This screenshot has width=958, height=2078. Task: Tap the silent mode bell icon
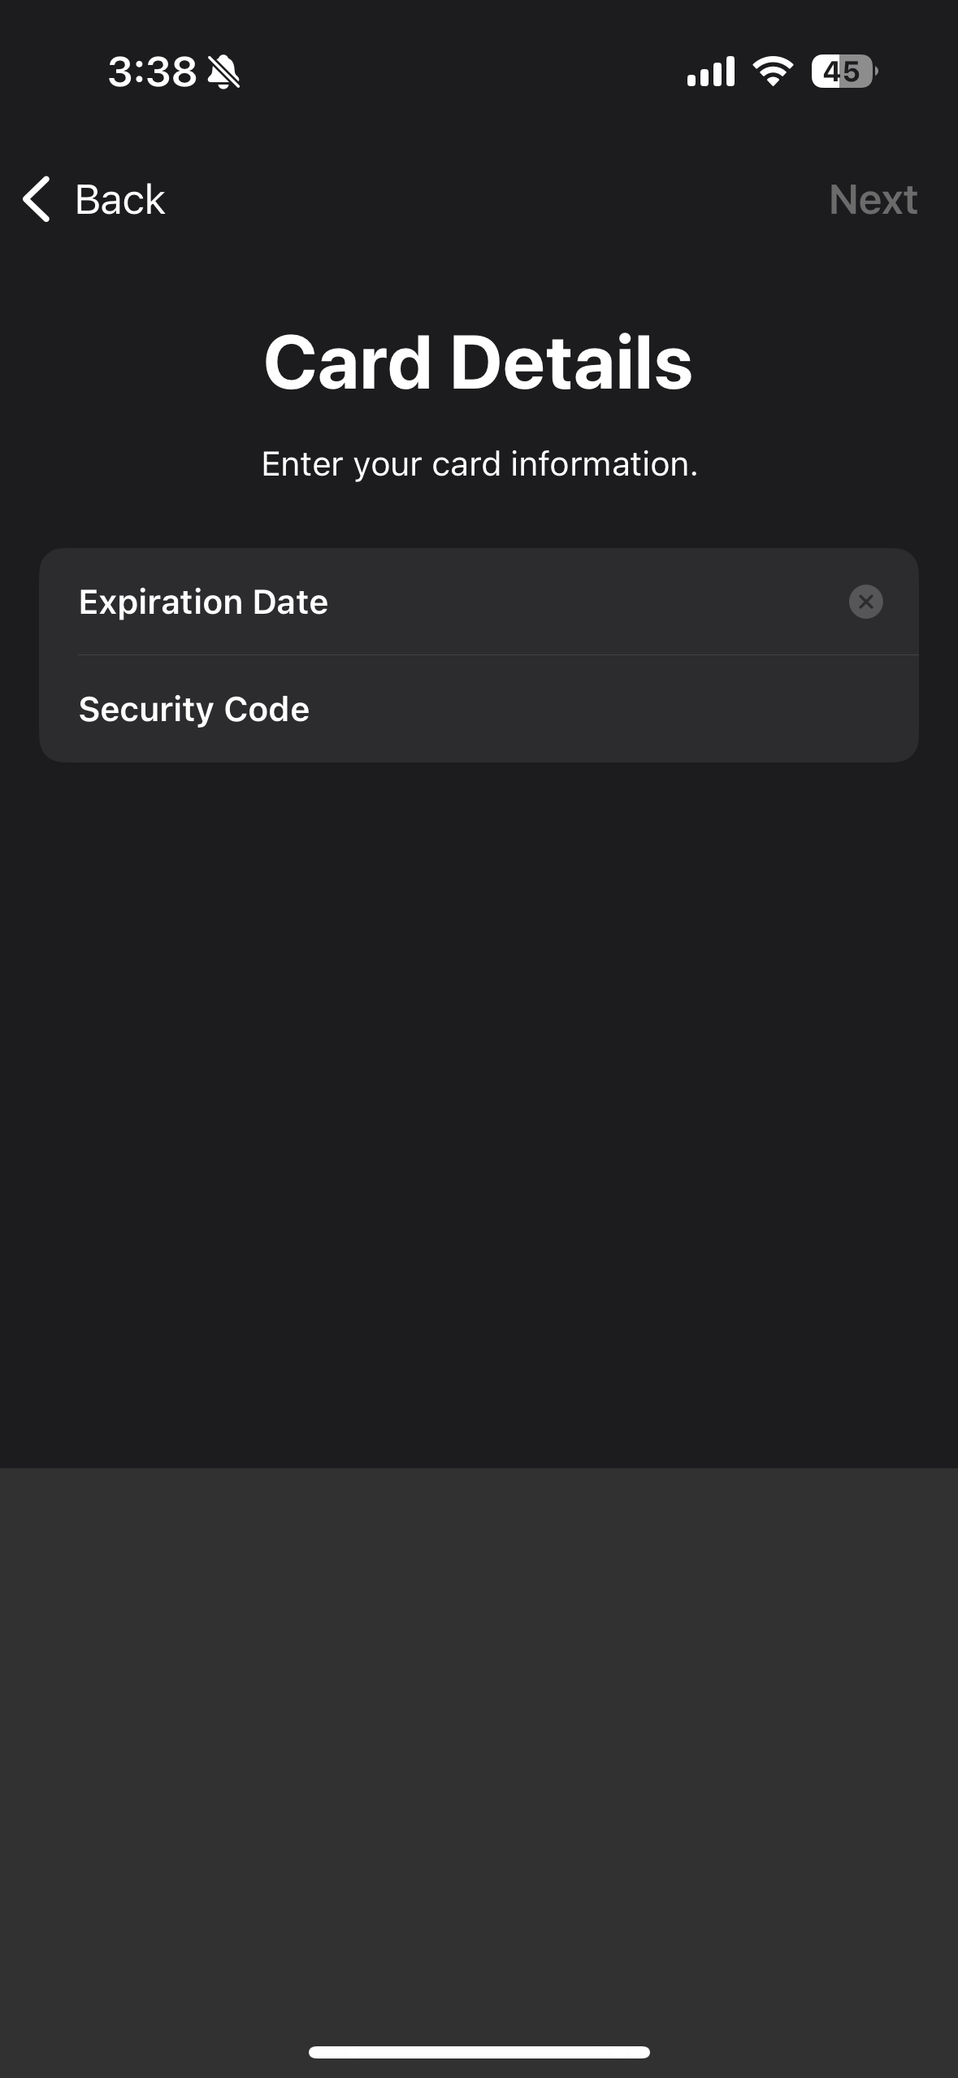[223, 72]
